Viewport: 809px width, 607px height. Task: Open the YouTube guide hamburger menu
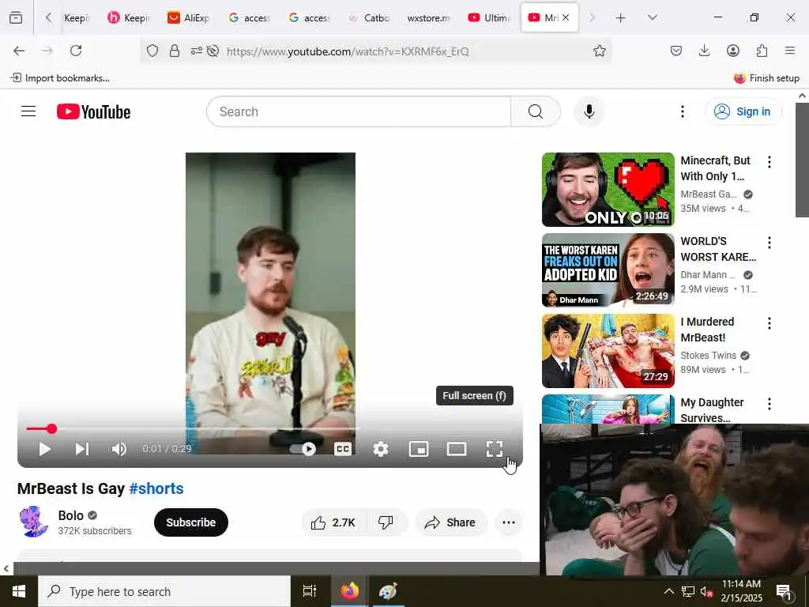click(x=28, y=111)
